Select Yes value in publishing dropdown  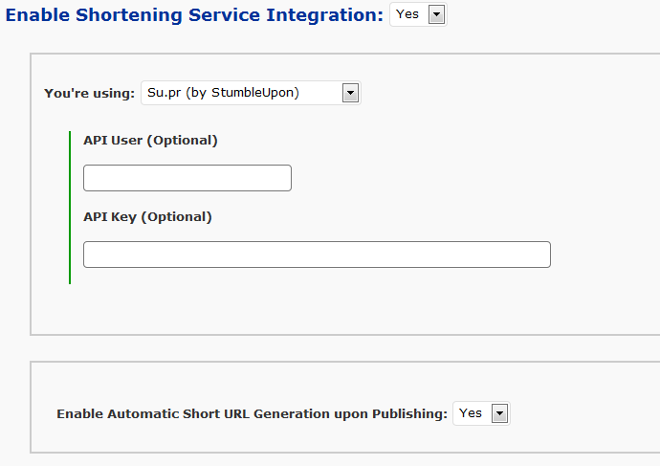[x=471, y=413]
